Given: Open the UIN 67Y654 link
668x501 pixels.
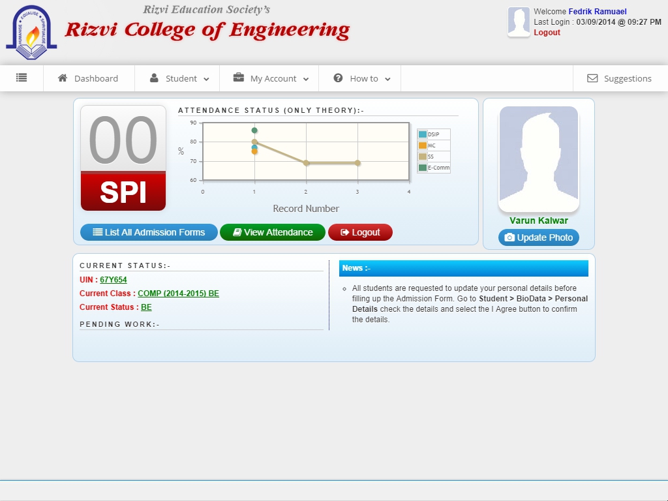Looking at the screenshot, I should 114,280.
